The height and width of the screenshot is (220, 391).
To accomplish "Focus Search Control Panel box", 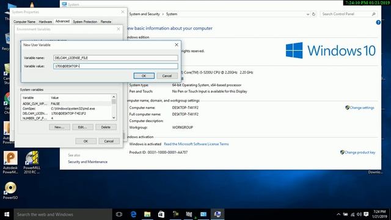I will pos(348,14).
